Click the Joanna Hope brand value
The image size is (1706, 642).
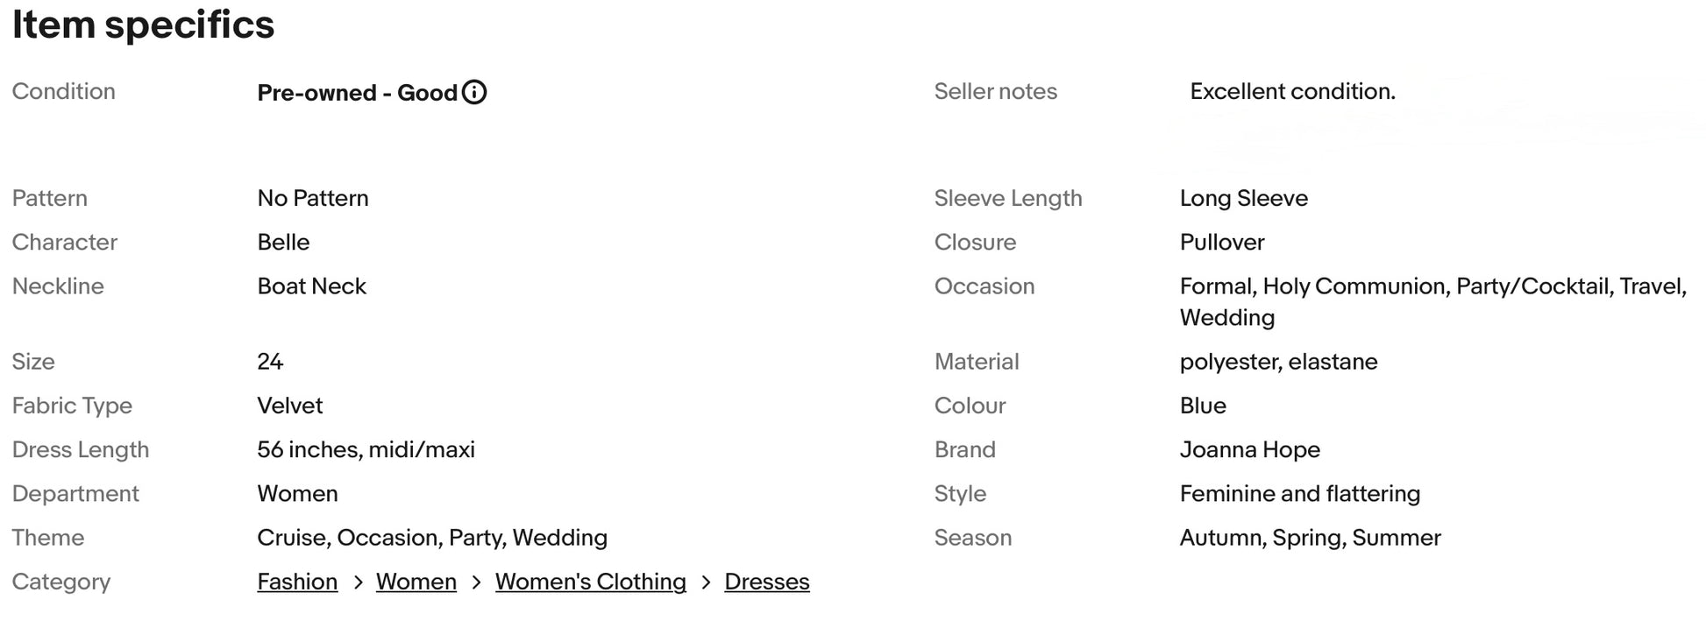coord(1249,449)
